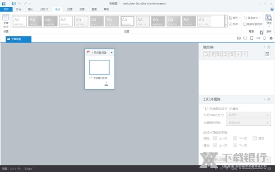
Task: Enable the 提交 submit button checkbox
Action: pyautogui.click(x=254, y=139)
